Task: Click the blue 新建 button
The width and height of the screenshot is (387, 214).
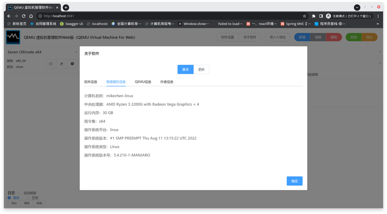Action: 302,37
